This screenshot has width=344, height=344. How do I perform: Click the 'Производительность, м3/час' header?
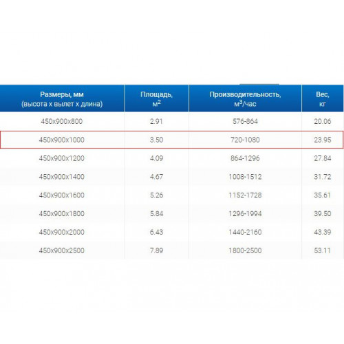click(245, 98)
